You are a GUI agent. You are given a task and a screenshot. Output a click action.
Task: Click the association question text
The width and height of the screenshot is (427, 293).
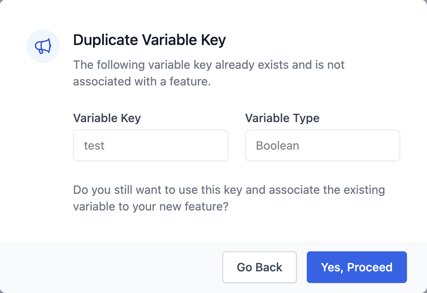pyautogui.click(x=229, y=198)
